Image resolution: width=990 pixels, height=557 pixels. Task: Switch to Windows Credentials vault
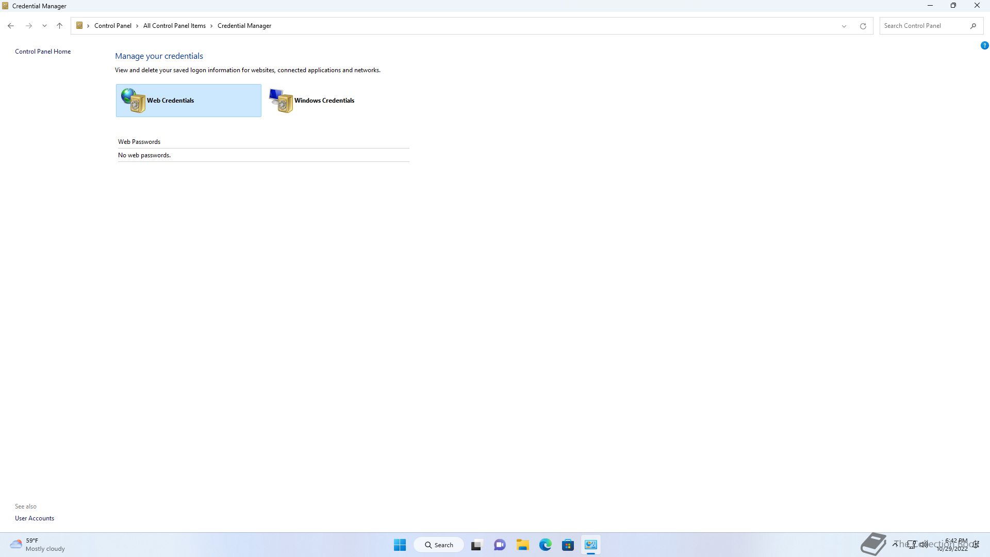(323, 101)
